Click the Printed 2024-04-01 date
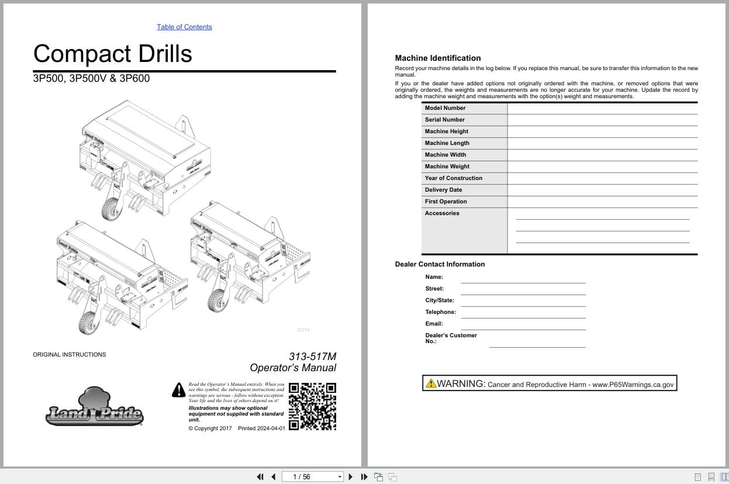This screenshot has width=729, height=484. click(261, 428)
